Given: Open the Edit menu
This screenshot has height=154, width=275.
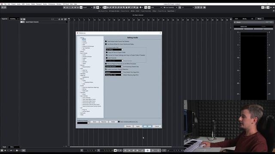Looking at the screenshot, I should click(x=9, y=4).
